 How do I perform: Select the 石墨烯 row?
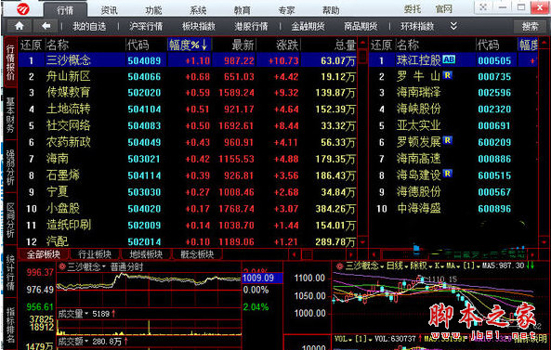click(x=188, y=175)
